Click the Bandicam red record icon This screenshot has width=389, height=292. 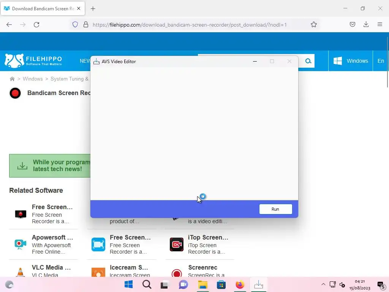[x=15, y=93]
